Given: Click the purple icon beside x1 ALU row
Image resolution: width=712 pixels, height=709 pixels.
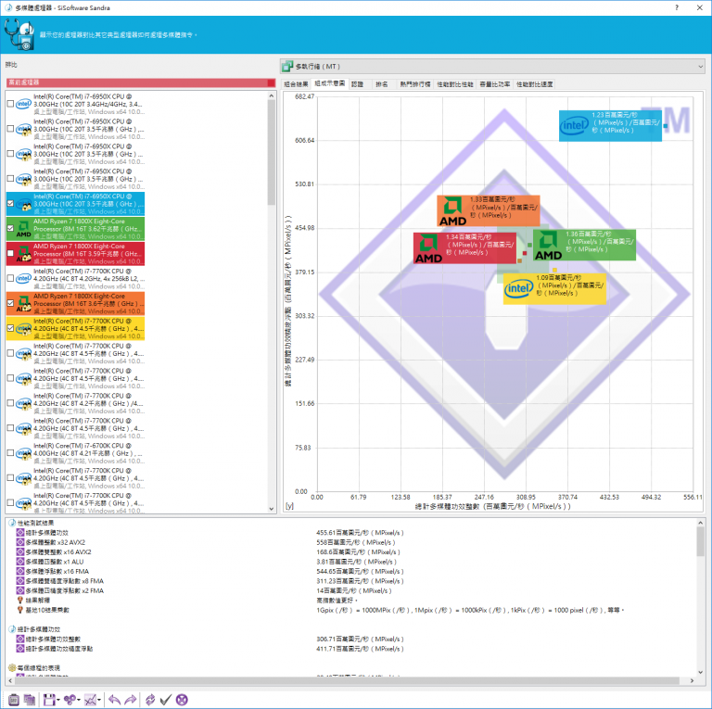Looking at the screenshot, I should tap(20, 562).
